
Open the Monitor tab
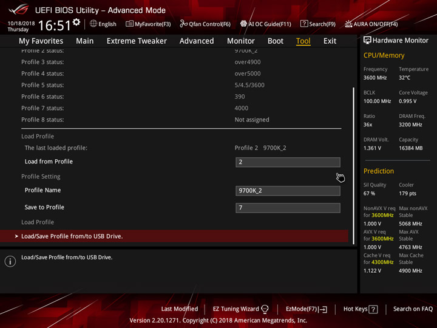241,41
